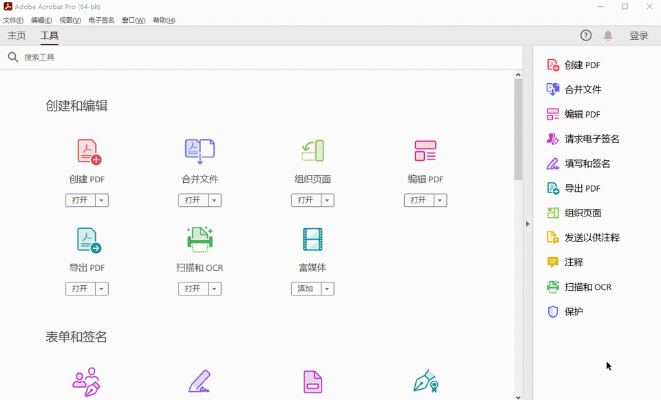661x400 pixels.
Task: Open the 视图(V) menu
Action: 70,20
